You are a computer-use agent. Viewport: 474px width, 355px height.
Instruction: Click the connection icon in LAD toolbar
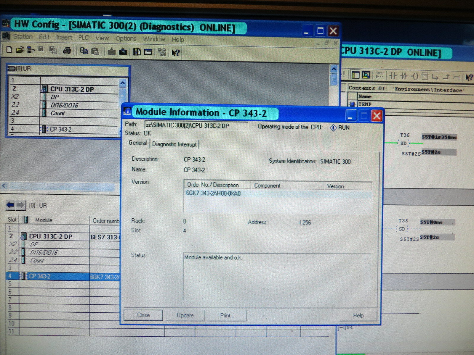coord(457,78)
